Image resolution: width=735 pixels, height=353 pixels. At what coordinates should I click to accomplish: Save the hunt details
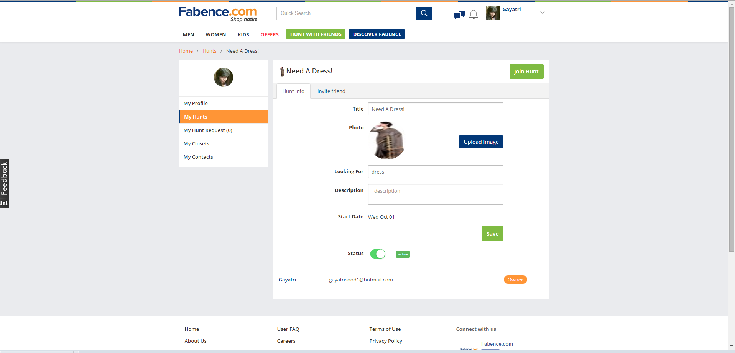coord(492,234)
